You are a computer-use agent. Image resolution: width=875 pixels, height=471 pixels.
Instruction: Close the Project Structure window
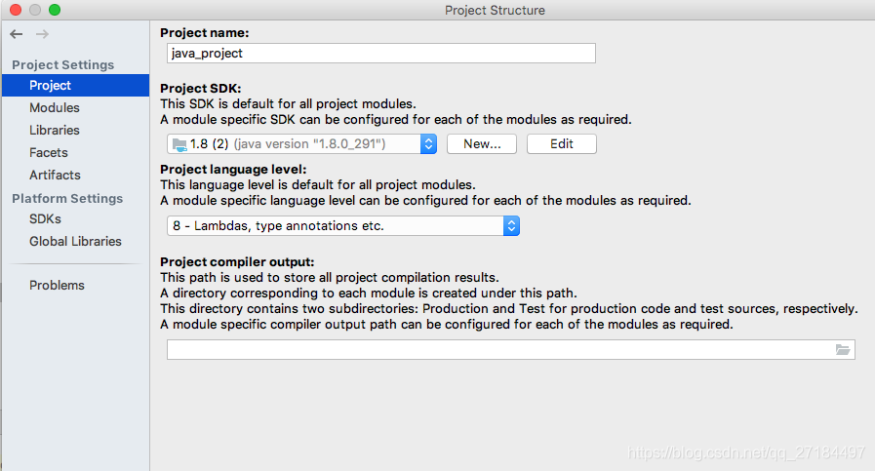15,10
